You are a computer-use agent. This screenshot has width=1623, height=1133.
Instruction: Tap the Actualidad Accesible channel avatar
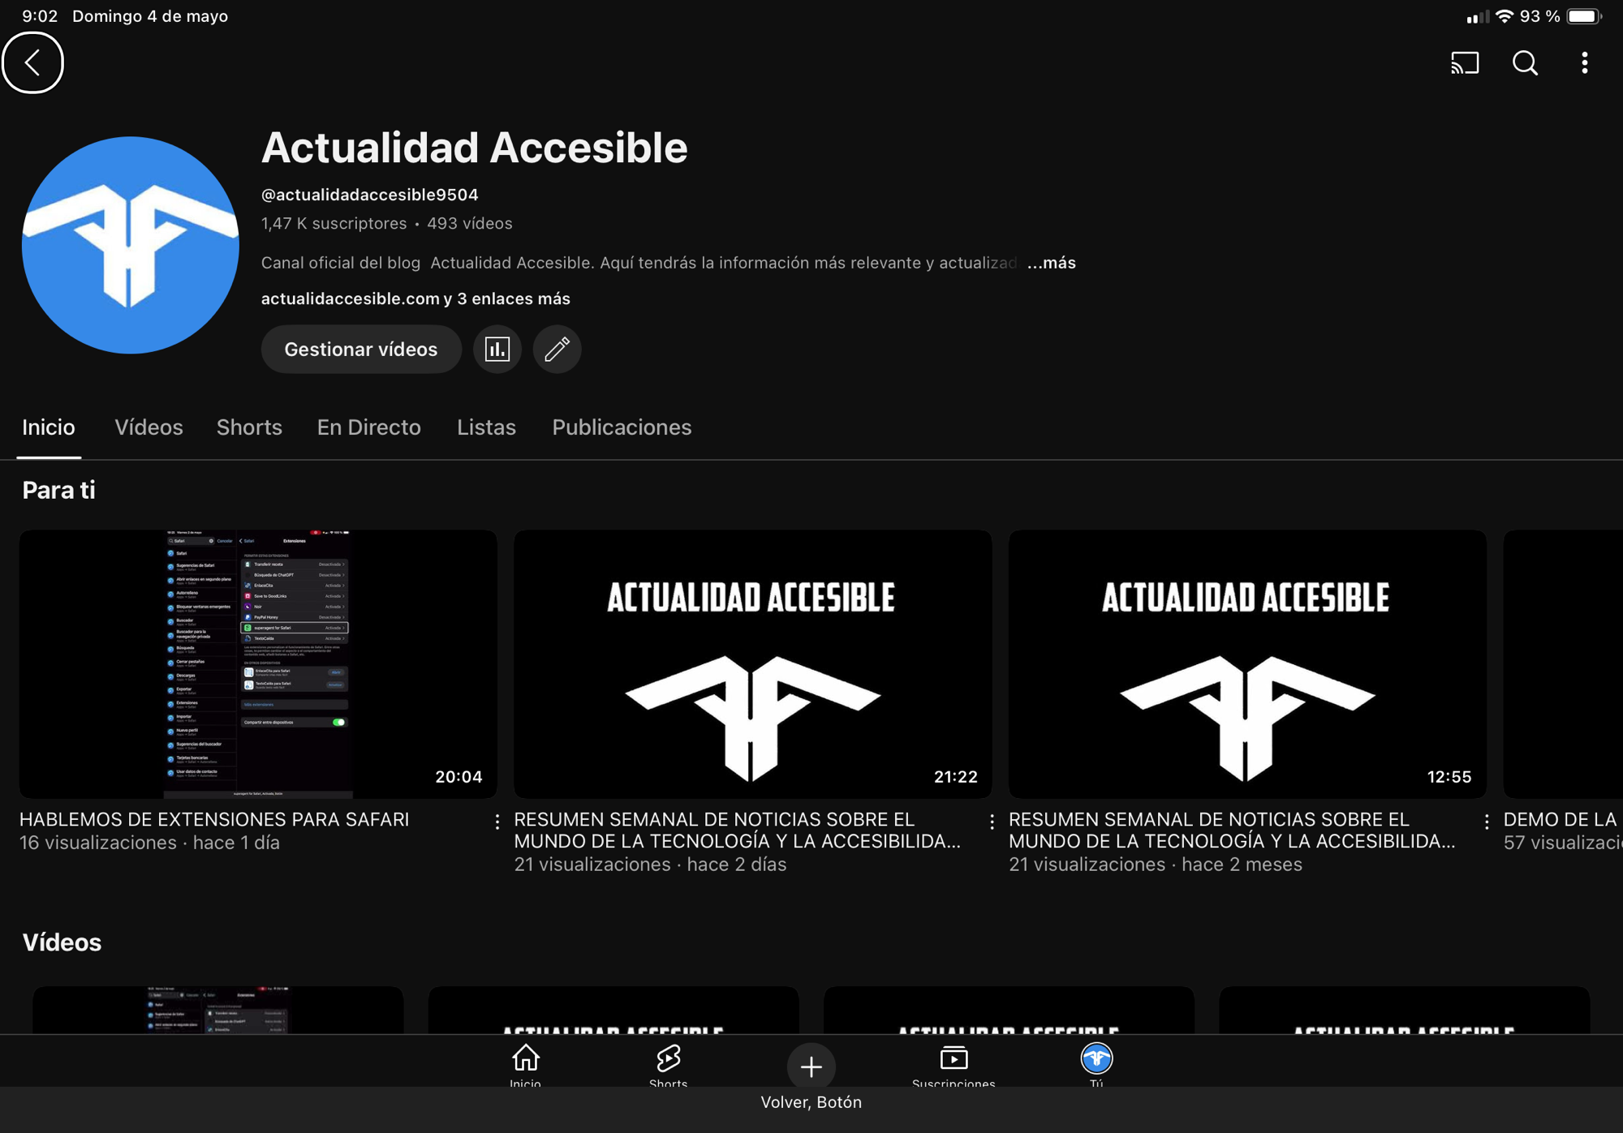[130, 245]
